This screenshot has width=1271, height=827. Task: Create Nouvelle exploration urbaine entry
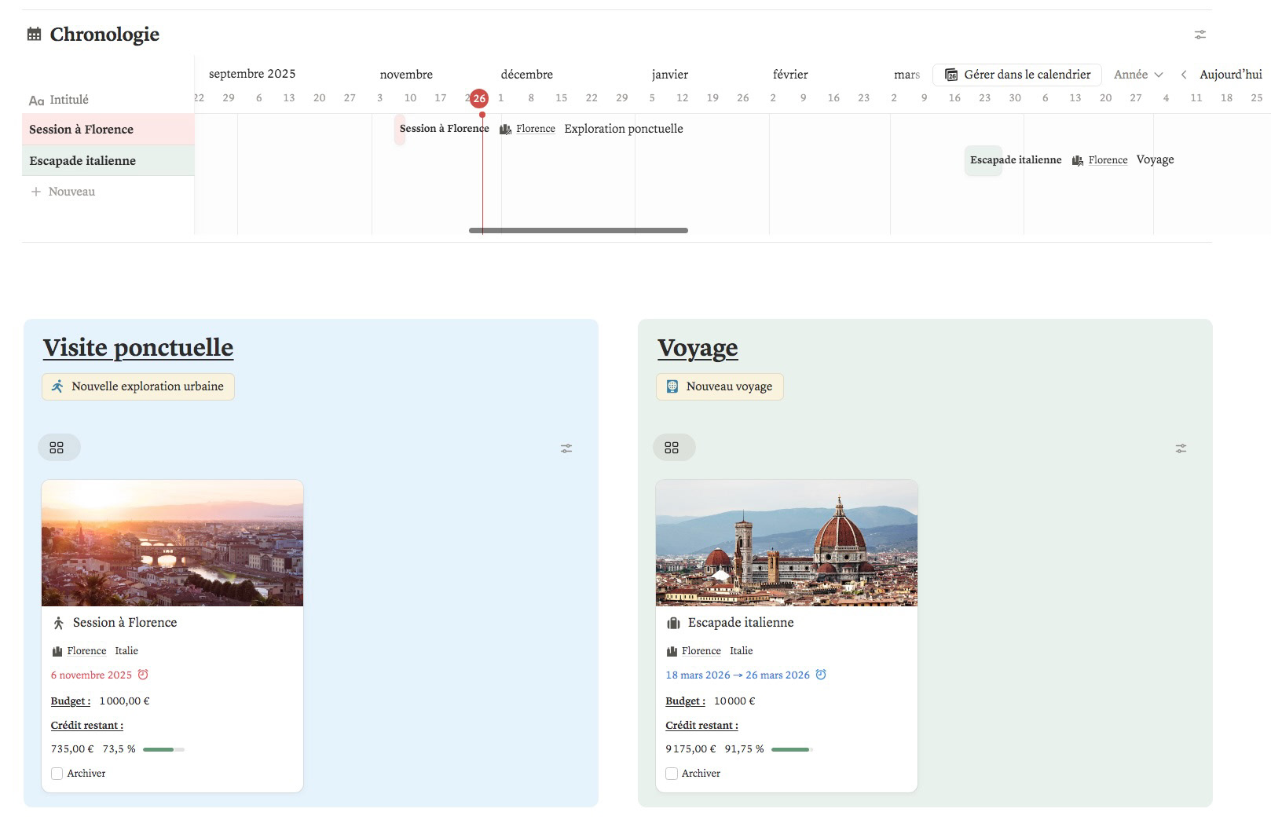tap(138, 386)
